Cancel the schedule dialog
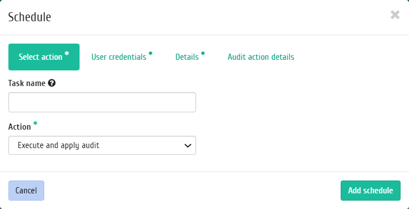The height and width of the screenshot is (209, 409). [26, 191]
